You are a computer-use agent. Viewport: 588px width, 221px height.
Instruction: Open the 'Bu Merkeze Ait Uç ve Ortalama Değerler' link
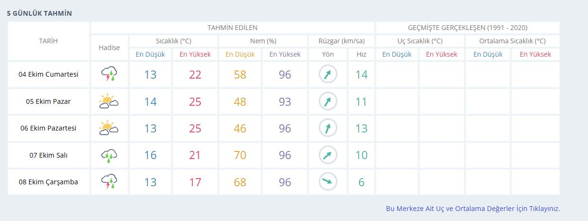pyautogui.click(x=473, y=209)
